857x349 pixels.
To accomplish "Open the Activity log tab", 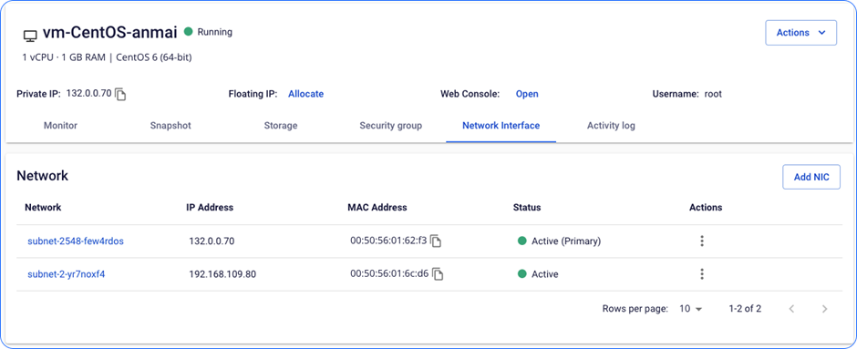I will click(x=611, y=126).
